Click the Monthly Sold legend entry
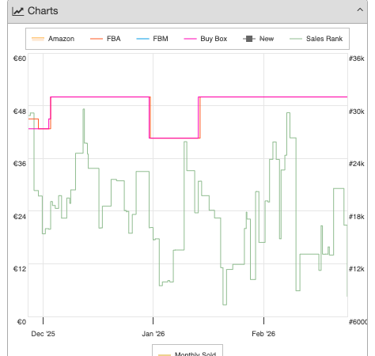The height and width of the screenshot is (356, 375). [187, 353]
